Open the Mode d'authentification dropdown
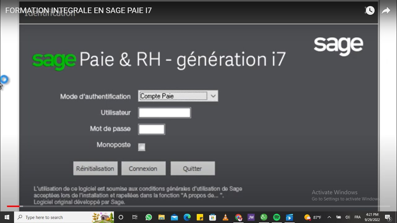The width and height of the screenshot is (397, 223). (178, 96)
